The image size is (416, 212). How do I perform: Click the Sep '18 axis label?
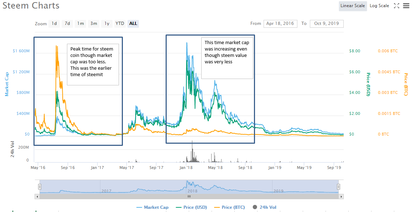coord(245,168)
